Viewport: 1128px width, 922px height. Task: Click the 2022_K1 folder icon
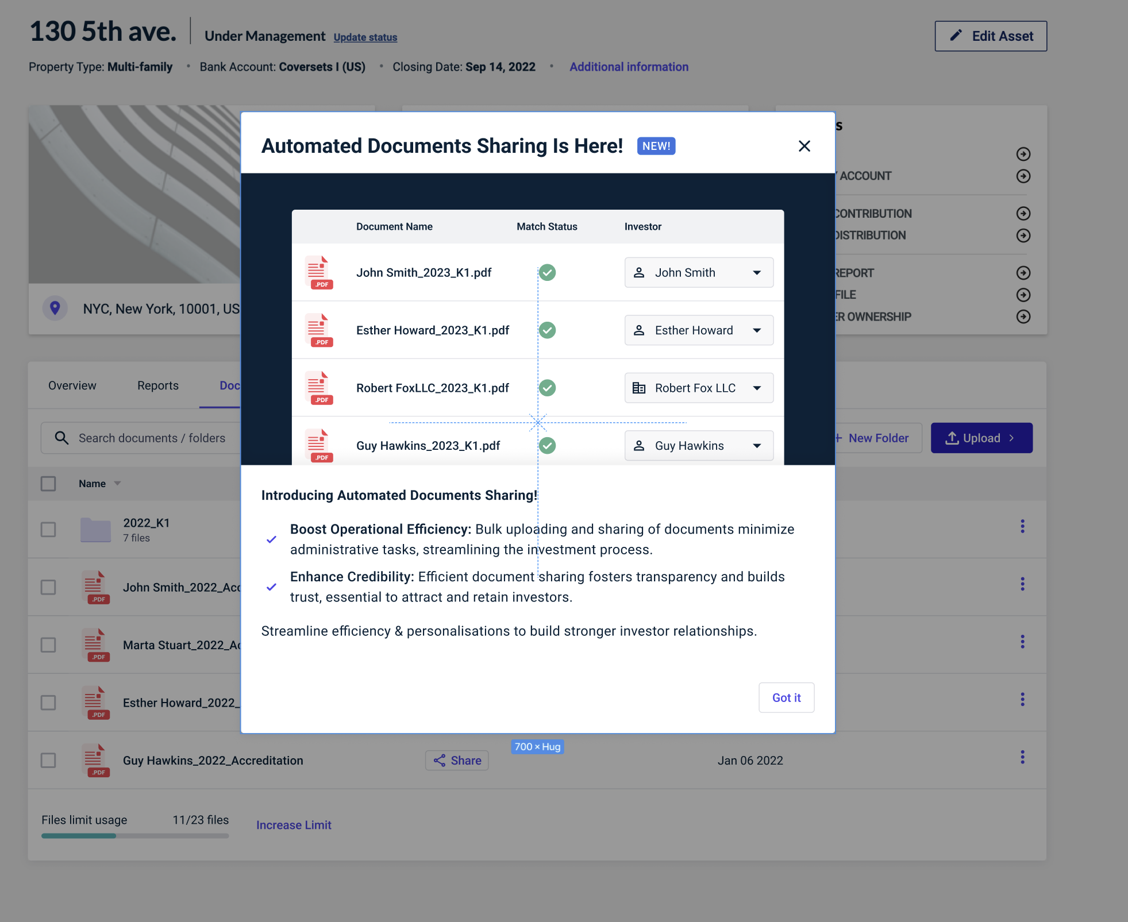[x=95, y=530]
